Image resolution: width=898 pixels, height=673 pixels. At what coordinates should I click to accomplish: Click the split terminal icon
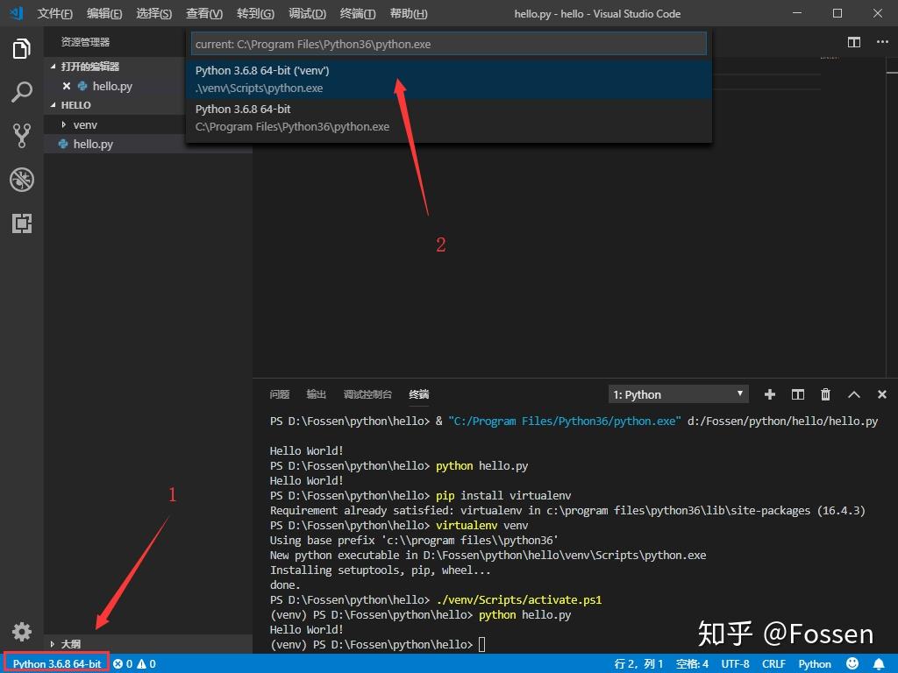tap(797, 394)
